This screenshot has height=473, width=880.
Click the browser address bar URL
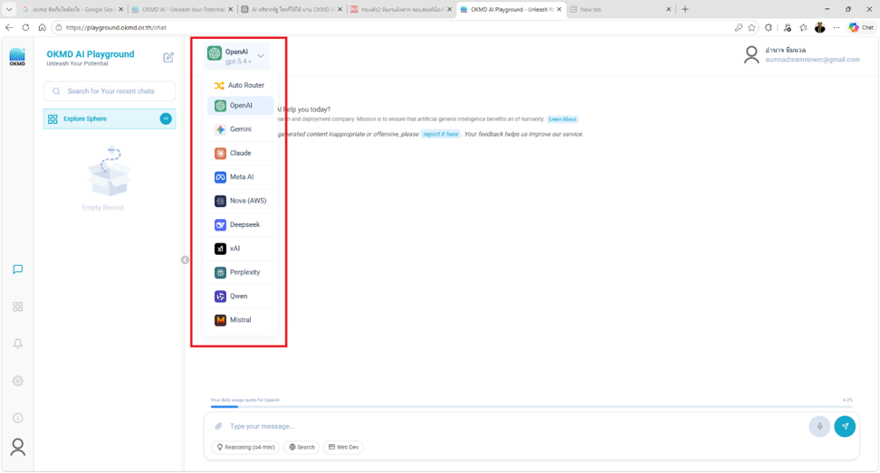pyautogui.click(x=116, y=27)
